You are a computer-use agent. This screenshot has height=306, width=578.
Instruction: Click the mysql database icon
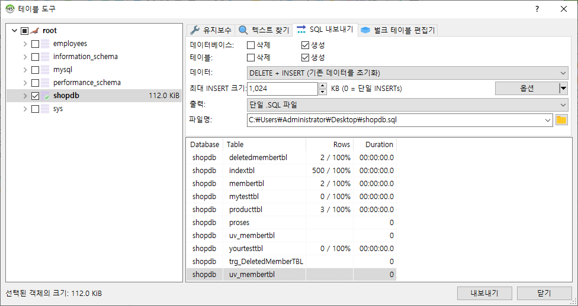coord(45,70)
